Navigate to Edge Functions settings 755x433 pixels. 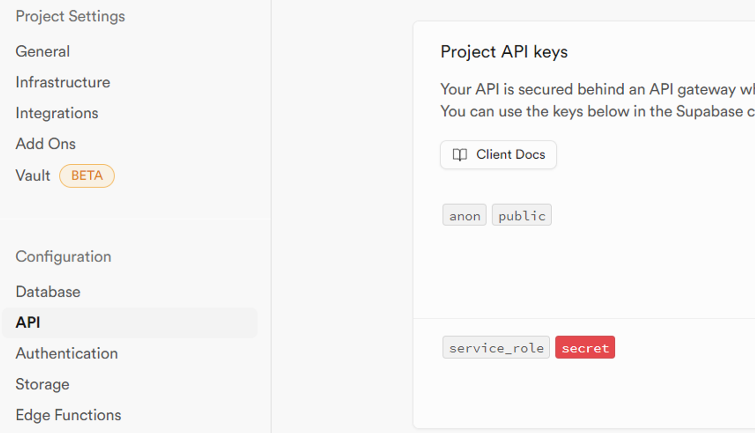pos(68,415)
